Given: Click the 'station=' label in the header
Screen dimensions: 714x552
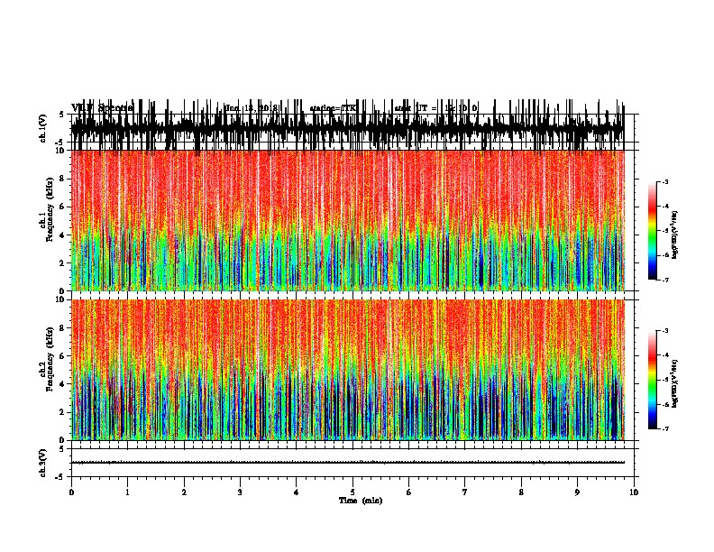Looking at the screenshot, I should [325, 108].
